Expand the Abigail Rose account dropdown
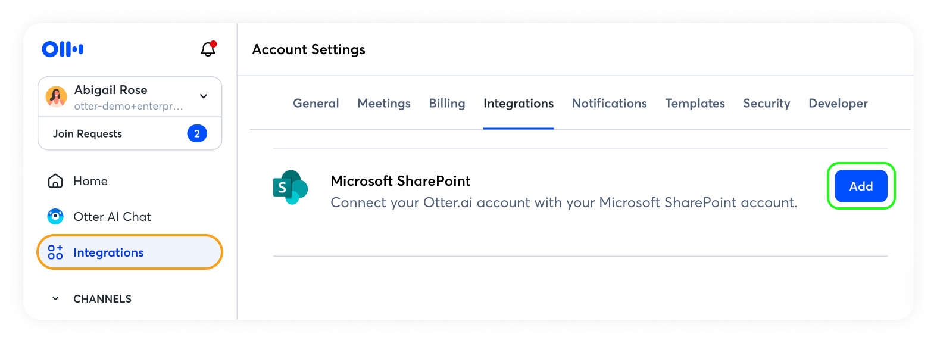 (204, 96)
